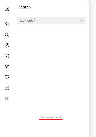
Task: Focus the search field containing ruby.f0rtkh
Action: (x=51, y=20)
